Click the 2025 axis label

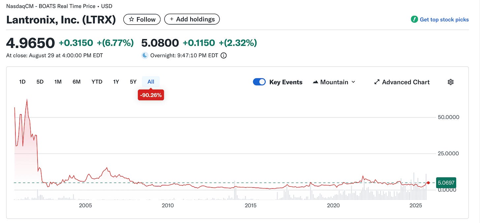pos(416,206)
